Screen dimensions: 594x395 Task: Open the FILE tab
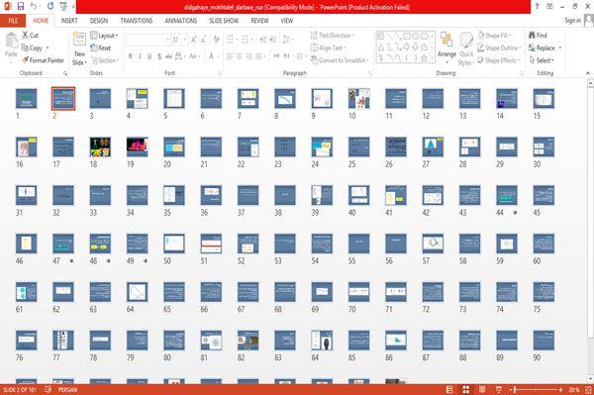click(x=13, y=21)
